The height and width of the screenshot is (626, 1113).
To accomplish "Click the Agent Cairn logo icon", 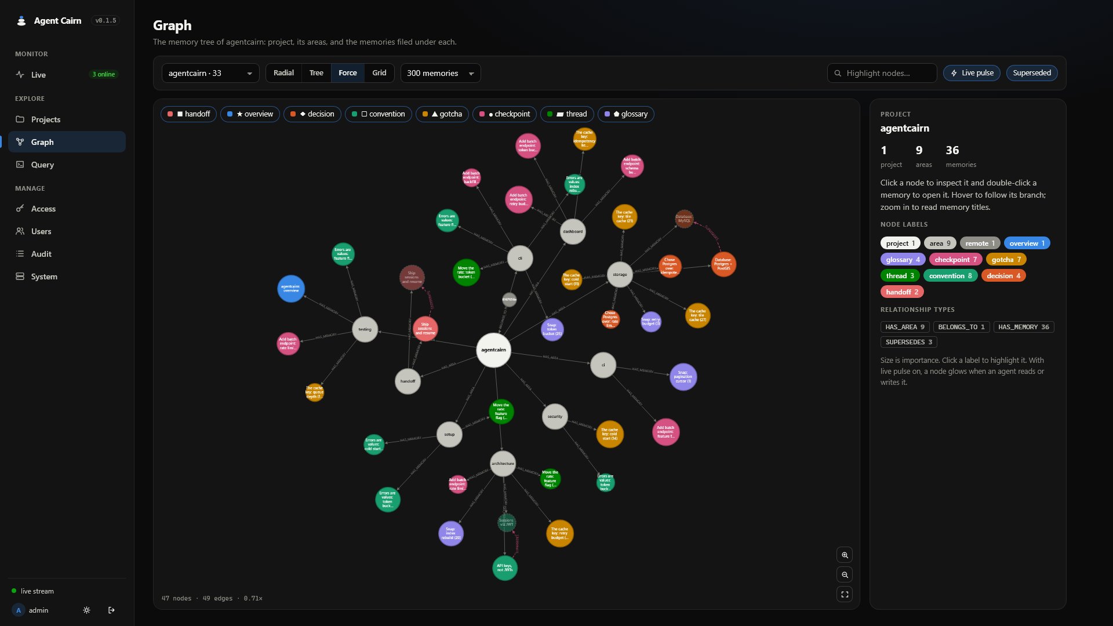I will point(21,21).
